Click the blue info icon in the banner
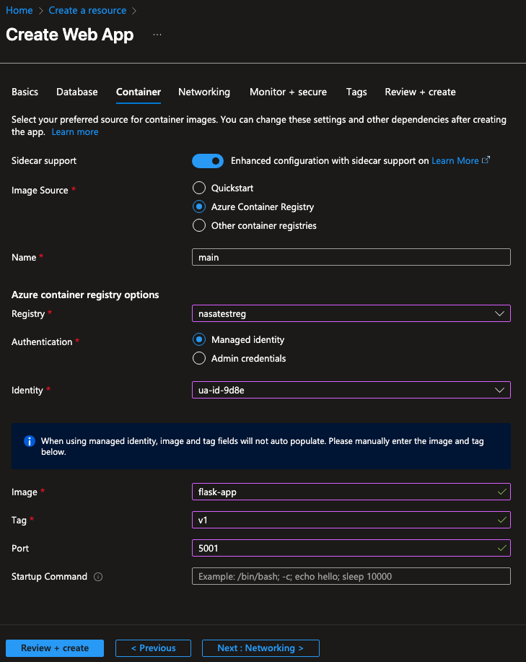This screenshot has height=662, width=526. point(30,440)
